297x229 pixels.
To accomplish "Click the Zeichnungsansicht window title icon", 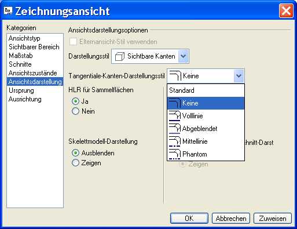I will 8,11.
